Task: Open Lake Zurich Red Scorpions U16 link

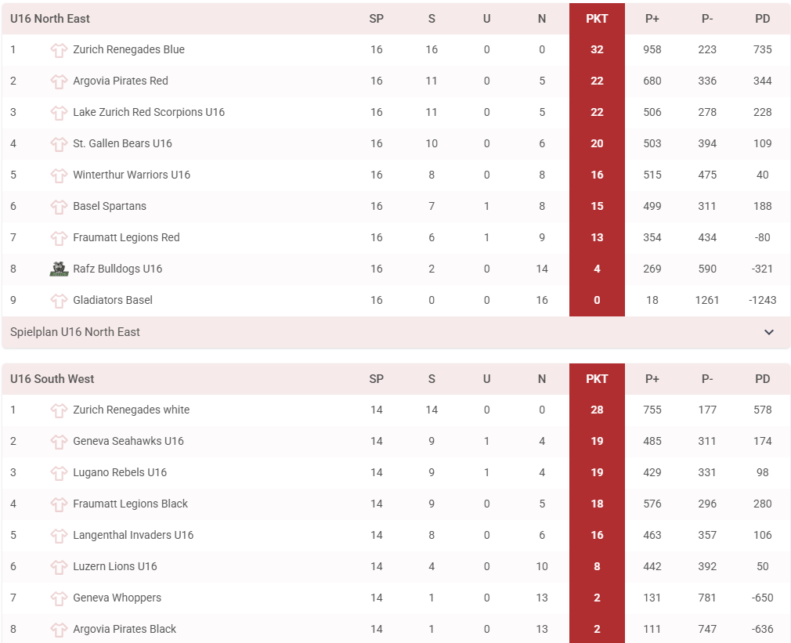Action: (149, 112)
